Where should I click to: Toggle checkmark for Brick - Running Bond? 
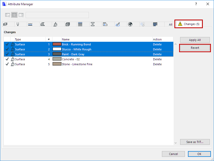coord(7,44)
